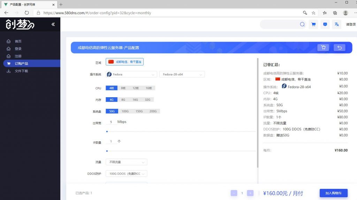Collapse the sidebar with the double chevron

click(x=53, y=24)
